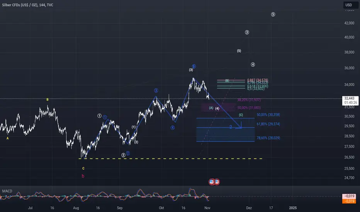Select the blue circled 3 wave label

156,90
